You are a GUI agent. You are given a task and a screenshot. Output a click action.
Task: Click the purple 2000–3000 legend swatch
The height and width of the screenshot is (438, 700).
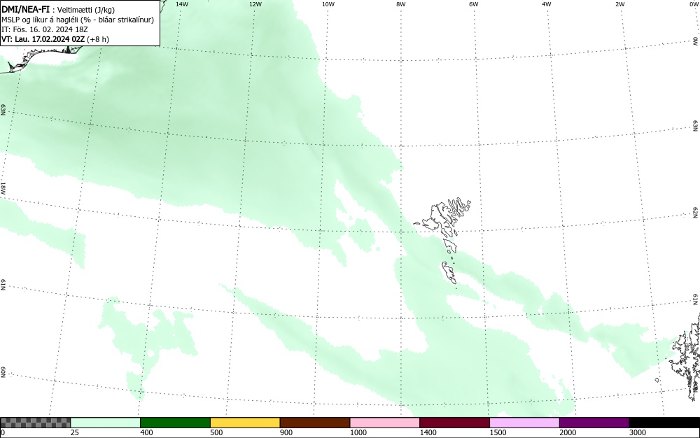(594, 423)
